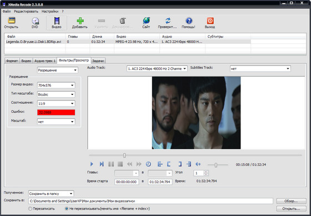Expand the Audio Track AC3 dropdown
Image resolution: width=311 pixels, height=216 pixels.
[x=157, y=69]
